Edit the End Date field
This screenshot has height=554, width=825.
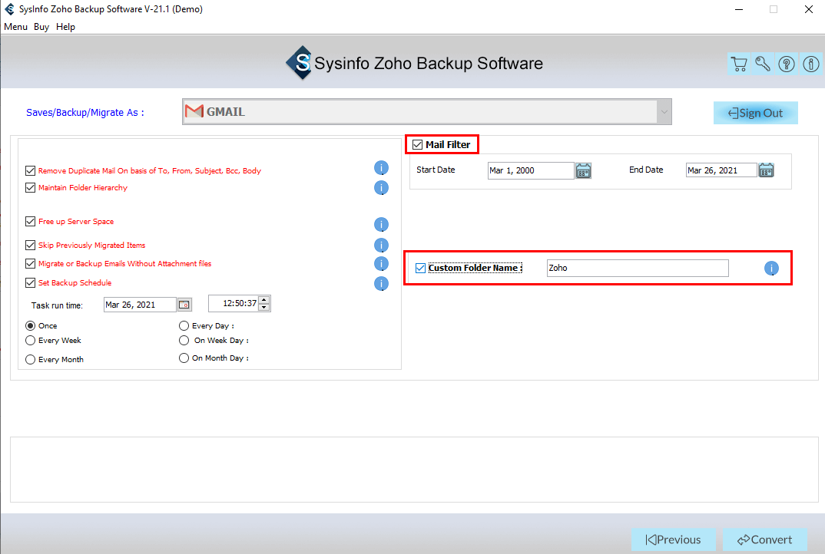click(721, 170)
